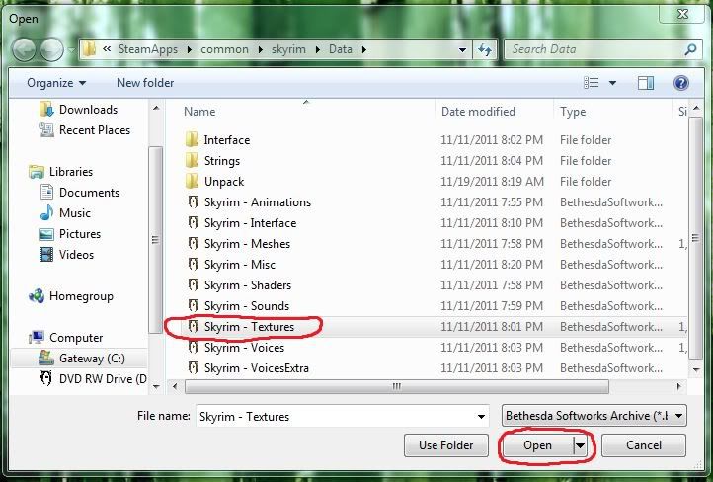Click the Use Folder button
The width and height of the screenshot is (713, 482).
tap(446, 445)
